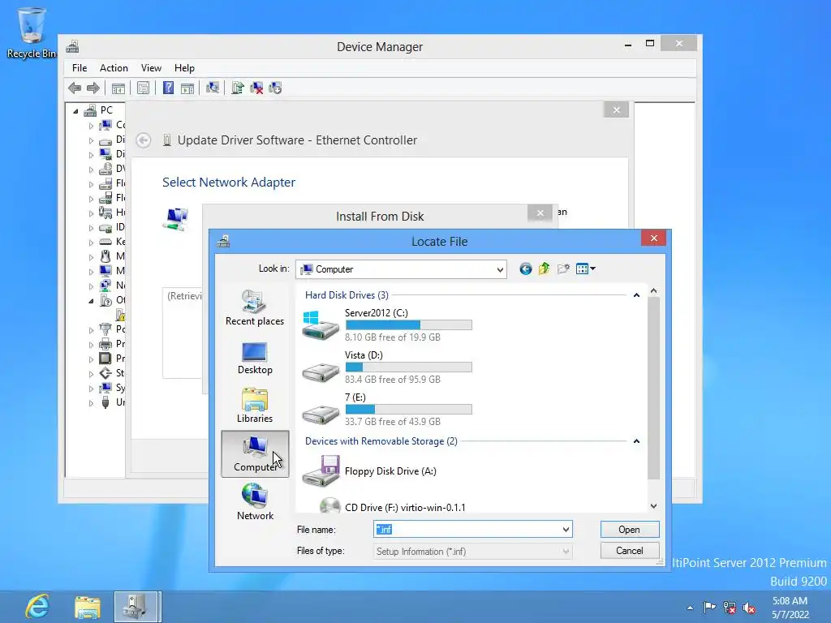
Task: Click Properties icon in Device Manager toolbar
Action: pos(143,88)
